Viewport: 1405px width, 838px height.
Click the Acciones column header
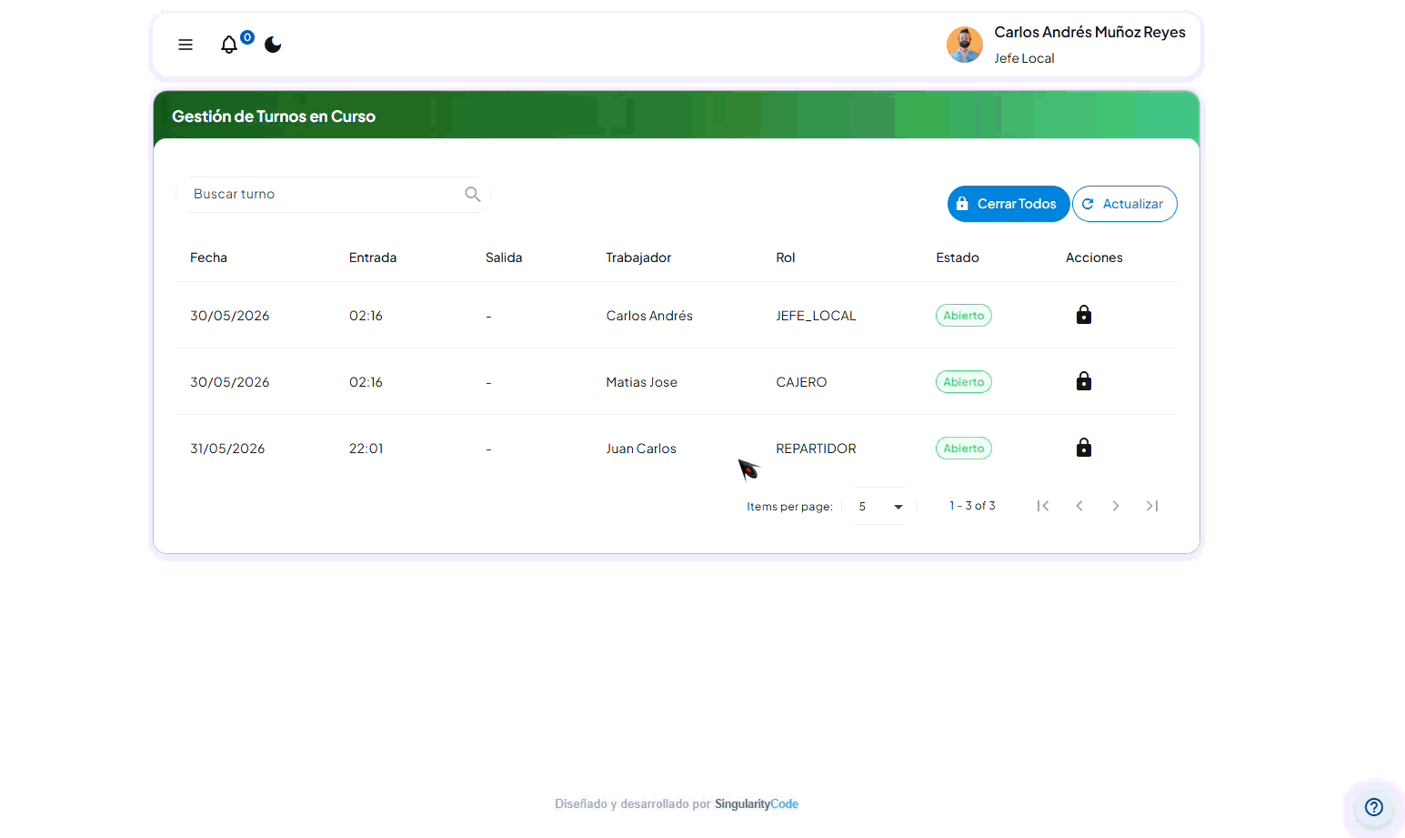[1094, 257]
